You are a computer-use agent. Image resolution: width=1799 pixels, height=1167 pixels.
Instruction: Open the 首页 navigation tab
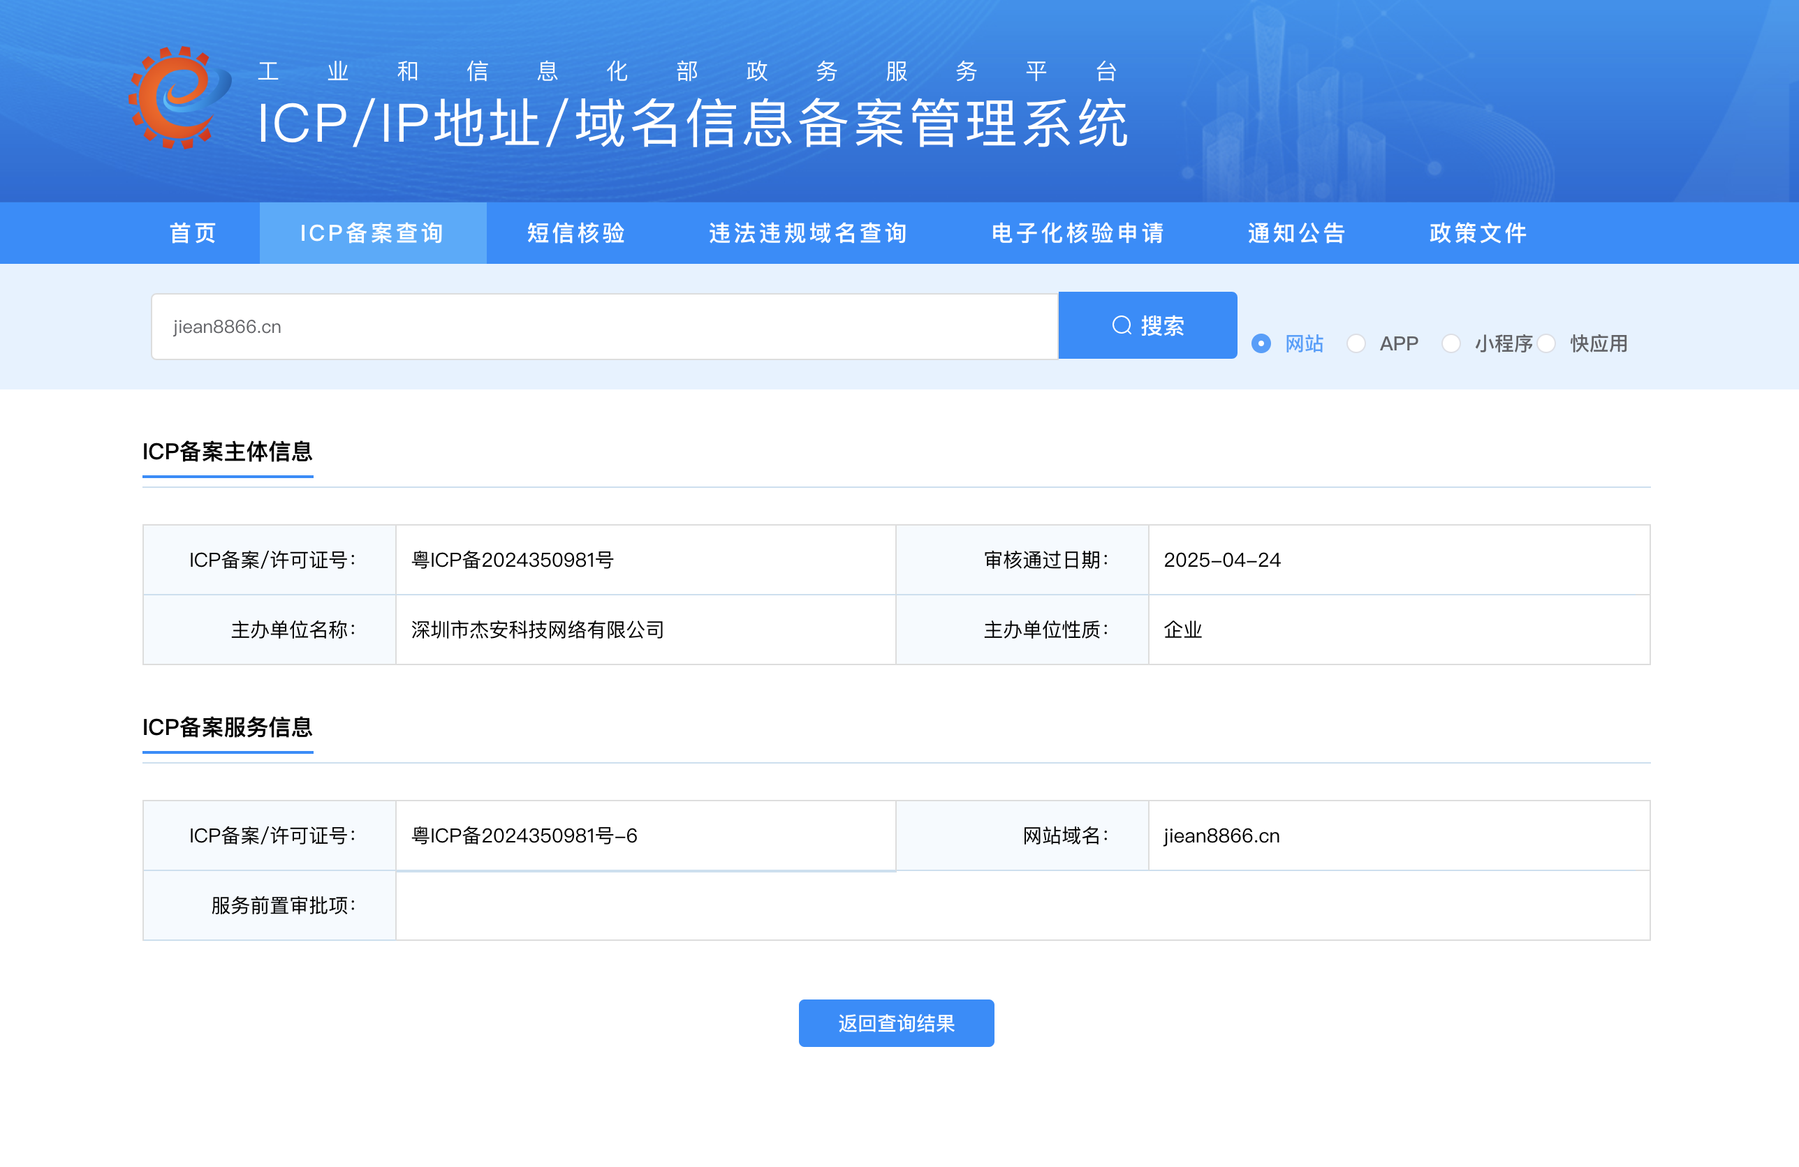[193, 232]
